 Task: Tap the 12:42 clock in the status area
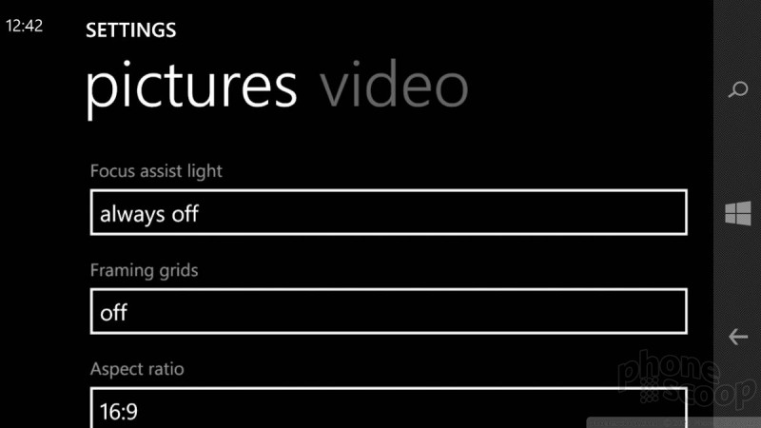25,26
